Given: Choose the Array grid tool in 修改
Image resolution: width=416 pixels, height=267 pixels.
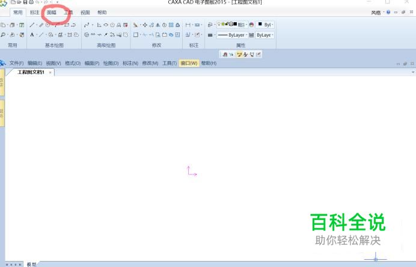Looking at the screenshot, I should point(171,25).
